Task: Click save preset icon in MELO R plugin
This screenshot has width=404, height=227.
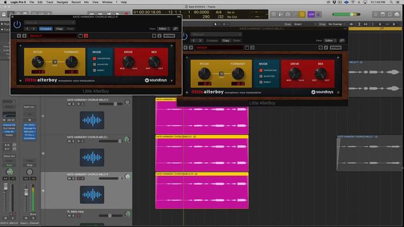Action: [80, 36]
